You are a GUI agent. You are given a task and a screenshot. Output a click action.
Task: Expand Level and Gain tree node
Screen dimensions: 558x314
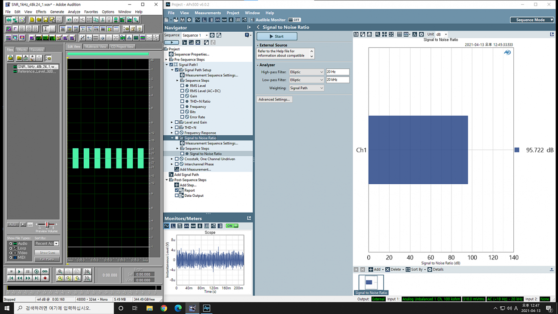pyautogui.click(x=172, y=122)
